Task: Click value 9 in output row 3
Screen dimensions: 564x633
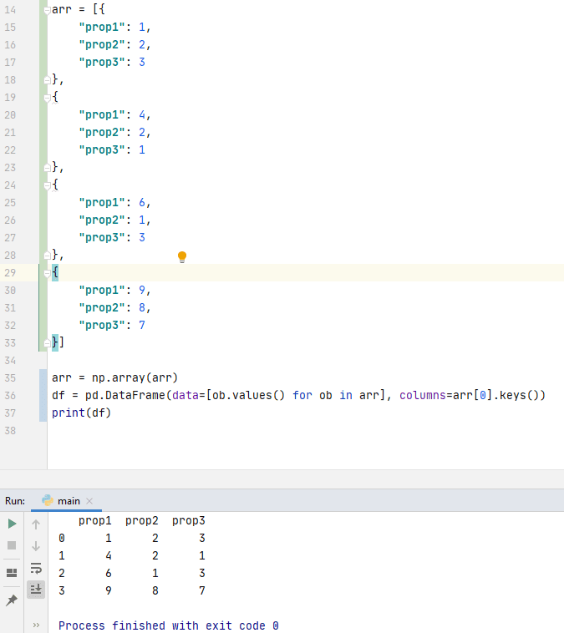Action: click(x=109, y=590)
